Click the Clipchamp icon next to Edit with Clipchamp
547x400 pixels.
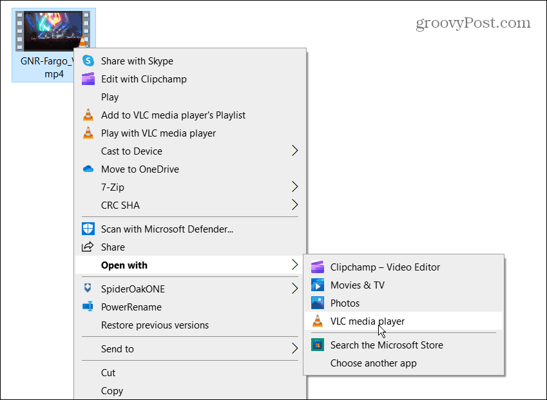click(x=88, y=79)
